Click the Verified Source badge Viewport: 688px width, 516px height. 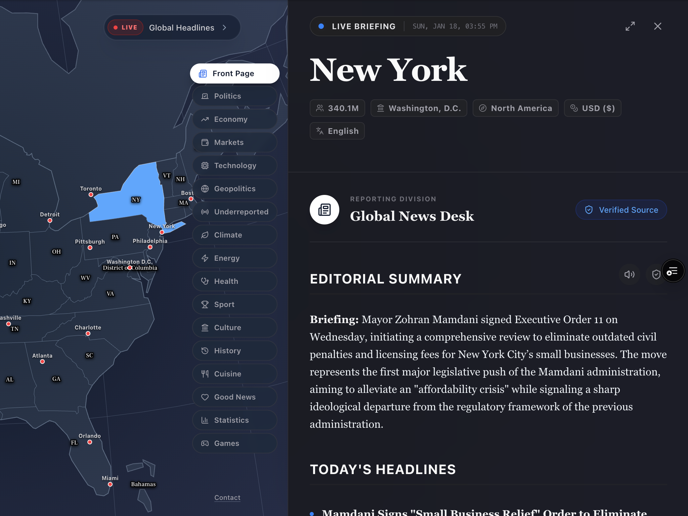[x=621, y=210]
